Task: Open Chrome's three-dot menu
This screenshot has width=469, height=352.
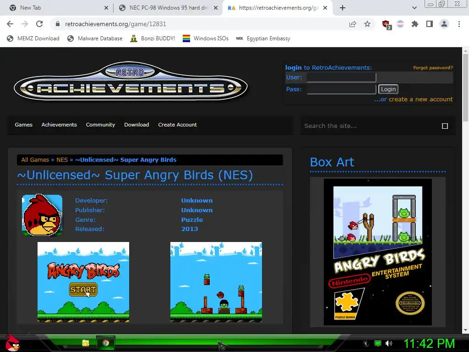Action: tap(459, 24)
